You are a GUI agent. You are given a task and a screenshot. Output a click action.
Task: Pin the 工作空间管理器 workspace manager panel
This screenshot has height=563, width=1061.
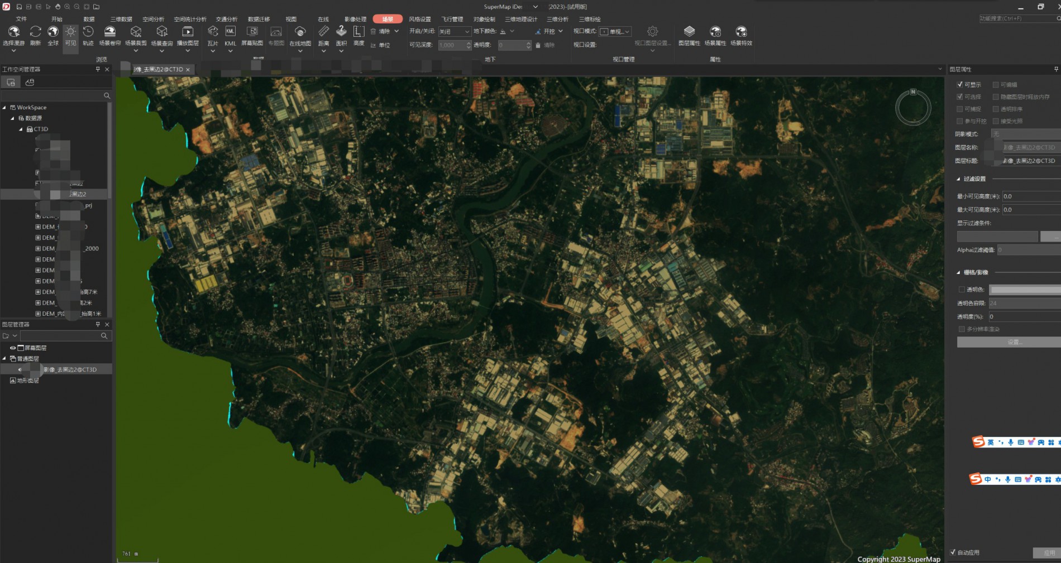tap(98, 69)
